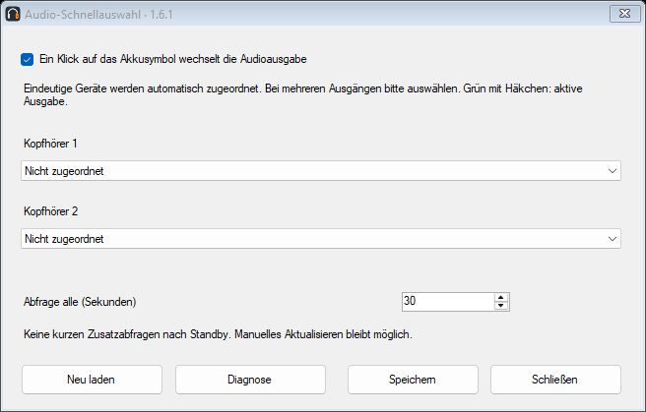Open the Kopfhörer 1 device dropdown
The width and height of the screenshot is (646, 412).
pos(321,171)
